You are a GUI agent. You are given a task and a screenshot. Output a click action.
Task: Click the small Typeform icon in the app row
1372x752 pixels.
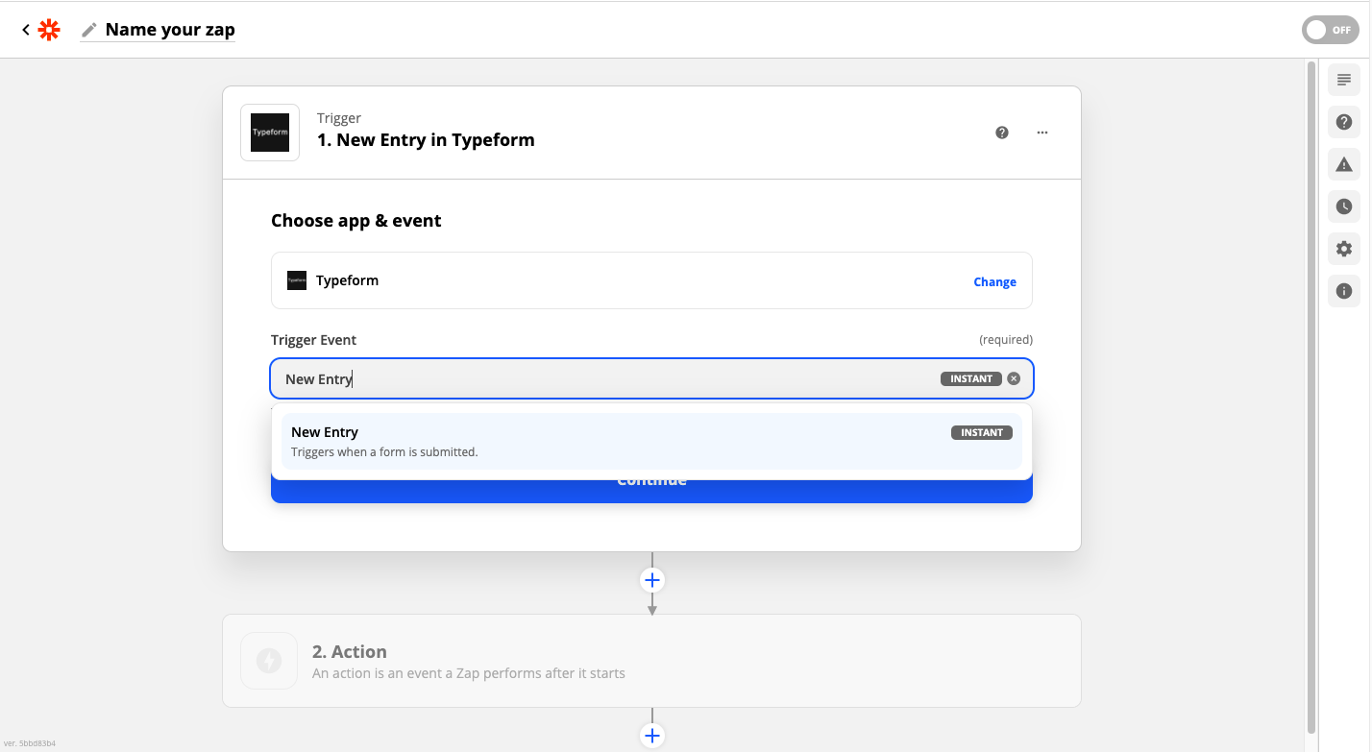(x=297, y=280)
